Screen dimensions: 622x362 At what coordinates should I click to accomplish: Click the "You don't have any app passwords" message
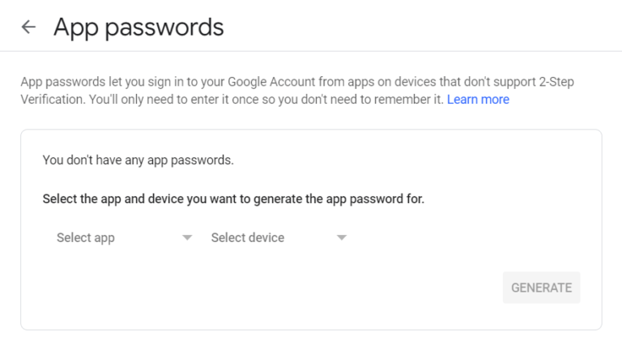tap(138, 160)
